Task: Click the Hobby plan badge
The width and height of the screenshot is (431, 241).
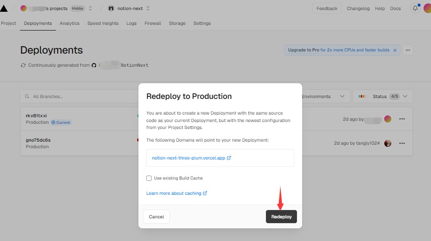Action: (78, 9)
